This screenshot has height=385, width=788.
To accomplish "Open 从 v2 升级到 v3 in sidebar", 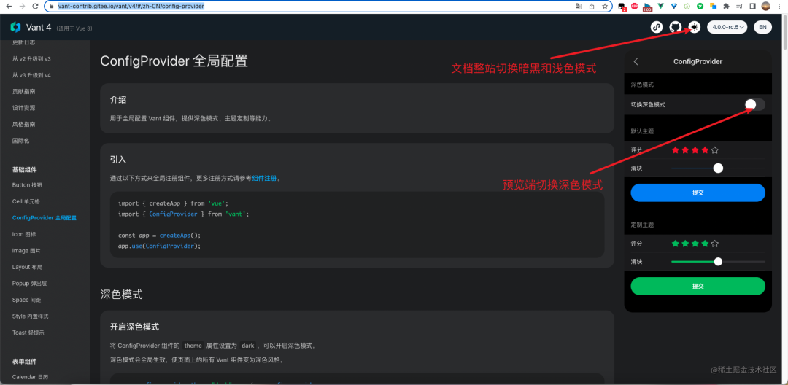I will (x=31, y=59).
